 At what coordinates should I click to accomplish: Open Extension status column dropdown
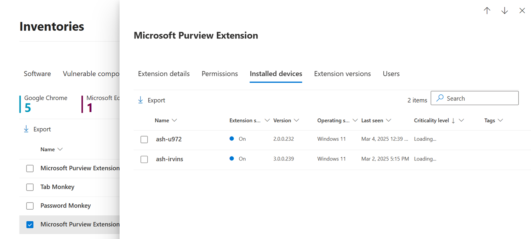pyautogui.click(x=267, y=121)
